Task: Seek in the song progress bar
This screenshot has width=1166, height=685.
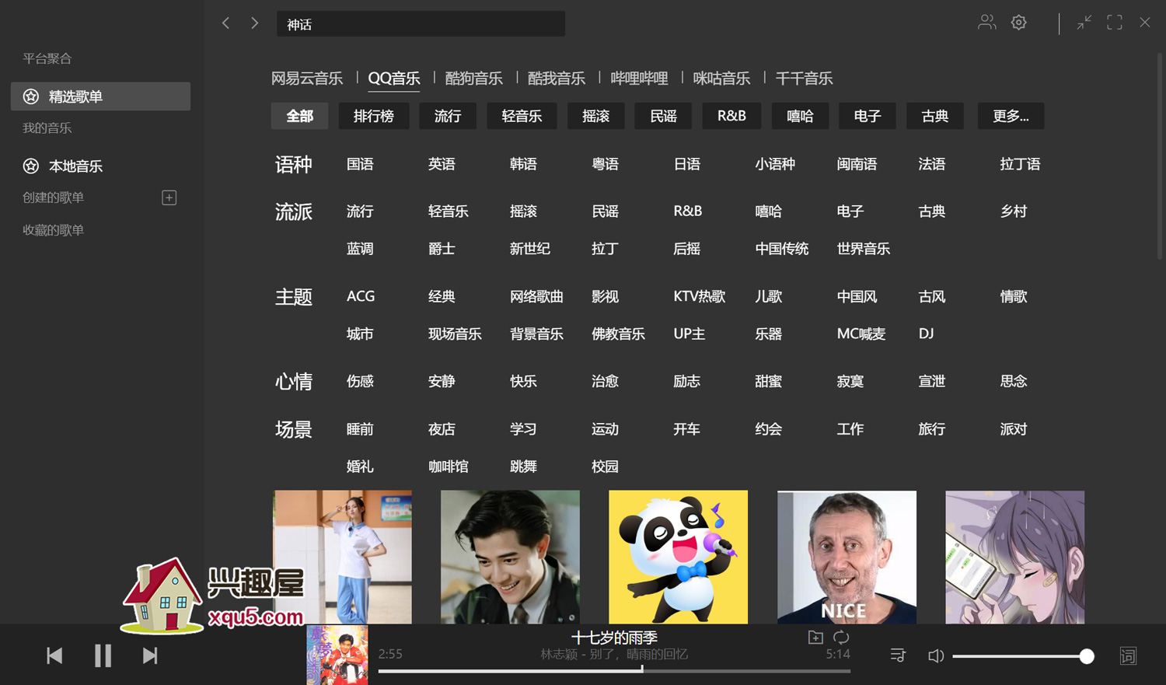Action: click(x=614, y=670)
